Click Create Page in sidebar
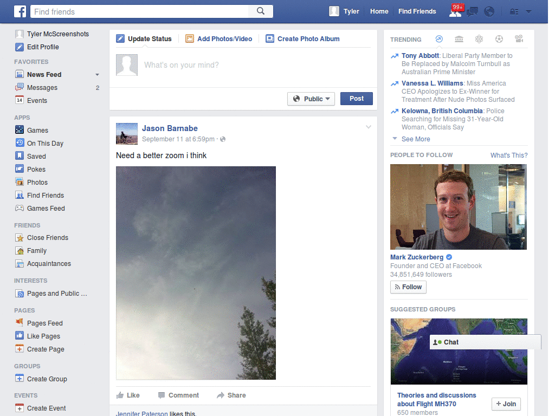Viewport: 555px width, 416px height. point(46,349)
